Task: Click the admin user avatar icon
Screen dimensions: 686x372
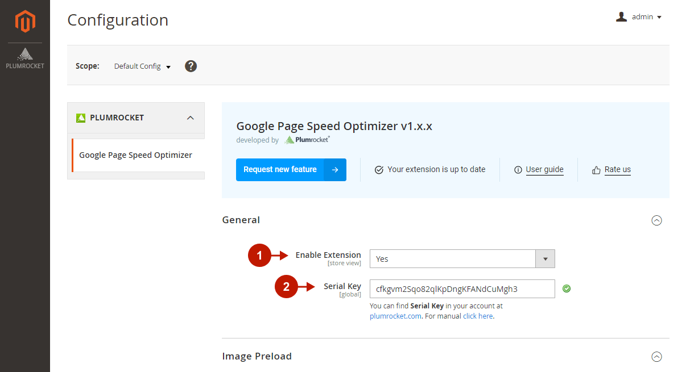Action: pyautogui.click(x=621, y=17)
